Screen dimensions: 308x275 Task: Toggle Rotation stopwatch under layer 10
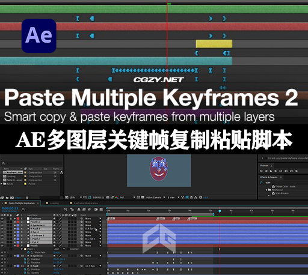point(25,262)
